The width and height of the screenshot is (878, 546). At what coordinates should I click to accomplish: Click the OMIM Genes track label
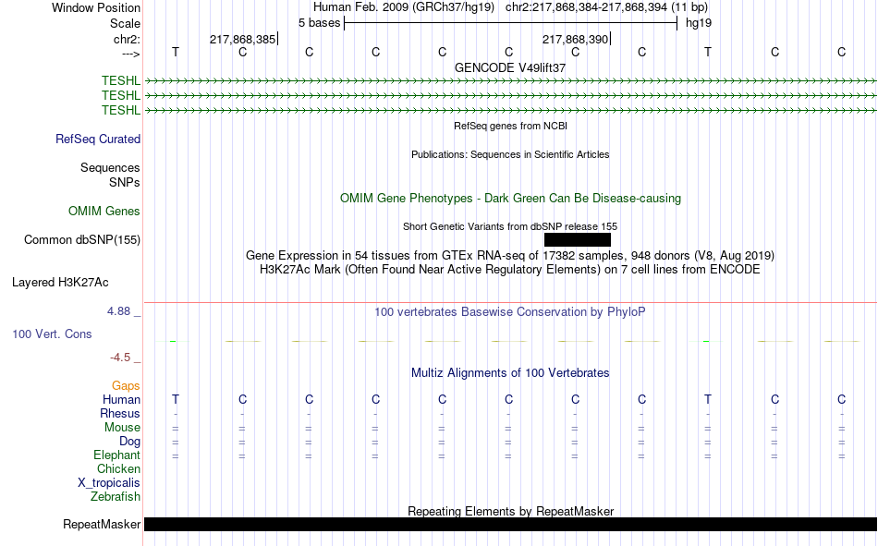[104, 212]
